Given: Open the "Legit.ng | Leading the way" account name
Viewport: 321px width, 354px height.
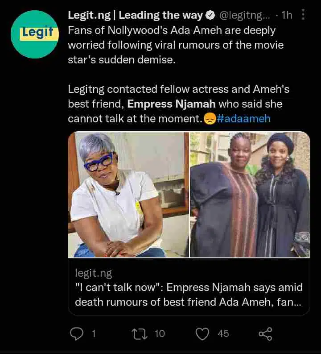Looking at the screenshot, I should pyautogui.click(x=135, y=16).
